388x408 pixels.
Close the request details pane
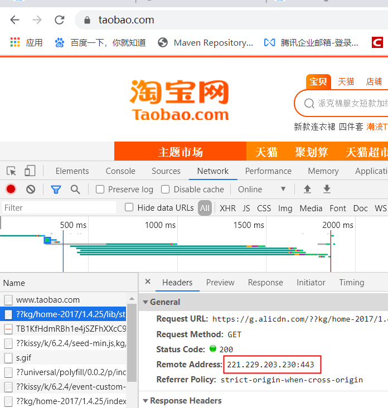148,281
